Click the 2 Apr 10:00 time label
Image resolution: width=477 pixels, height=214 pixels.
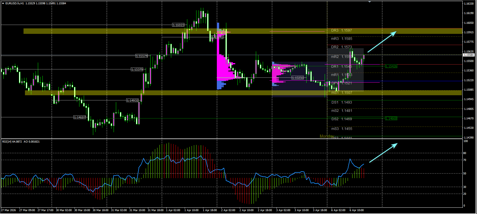pos(247,210)
